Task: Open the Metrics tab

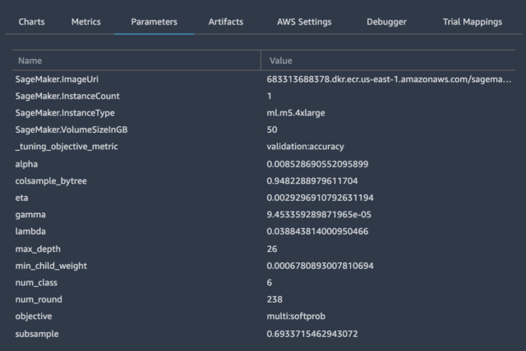Action: point(85,22)
